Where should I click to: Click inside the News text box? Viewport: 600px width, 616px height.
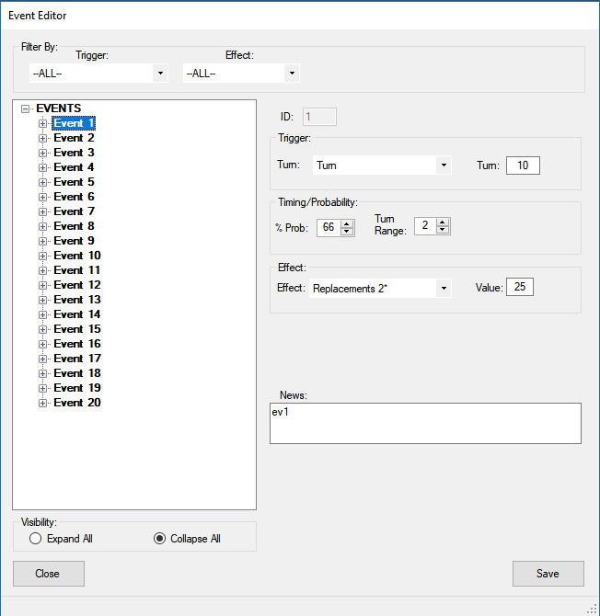click(425, 424)
